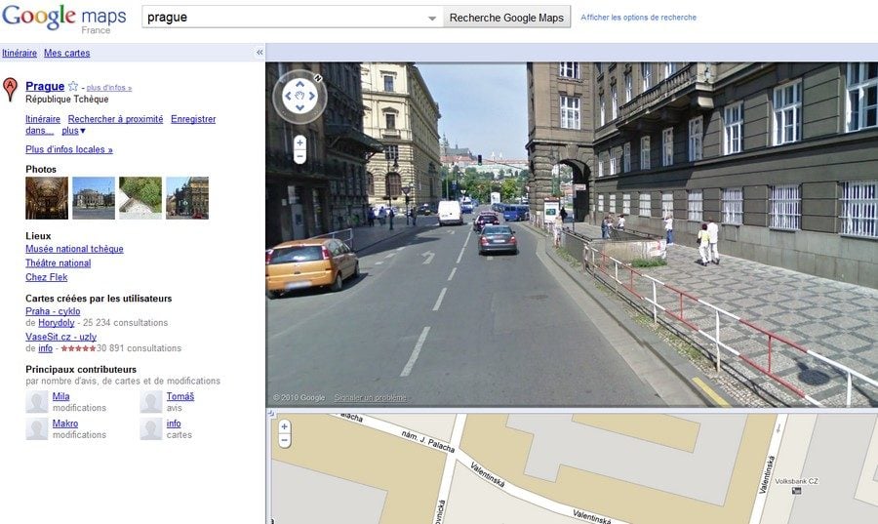Open the first Prague photo thumbnail
878x524 pixels.
46,198
